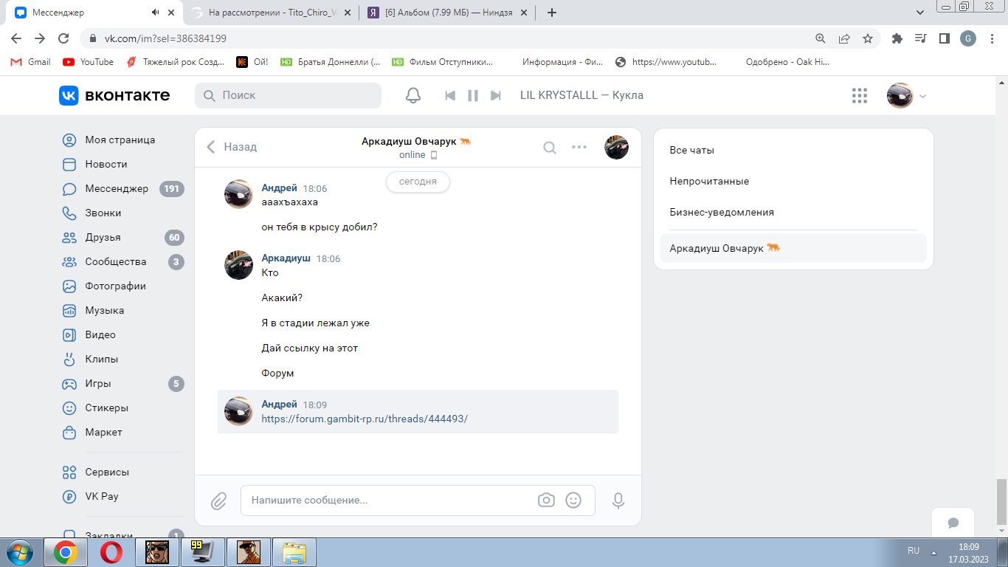Skip to the next track

coord(496,95)
